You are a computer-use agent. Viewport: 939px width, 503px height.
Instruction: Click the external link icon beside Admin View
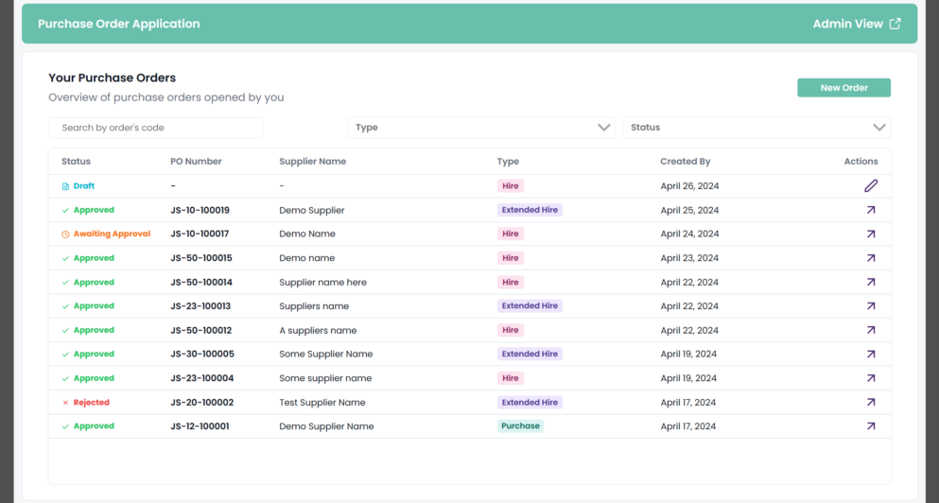tap(895, 24)
